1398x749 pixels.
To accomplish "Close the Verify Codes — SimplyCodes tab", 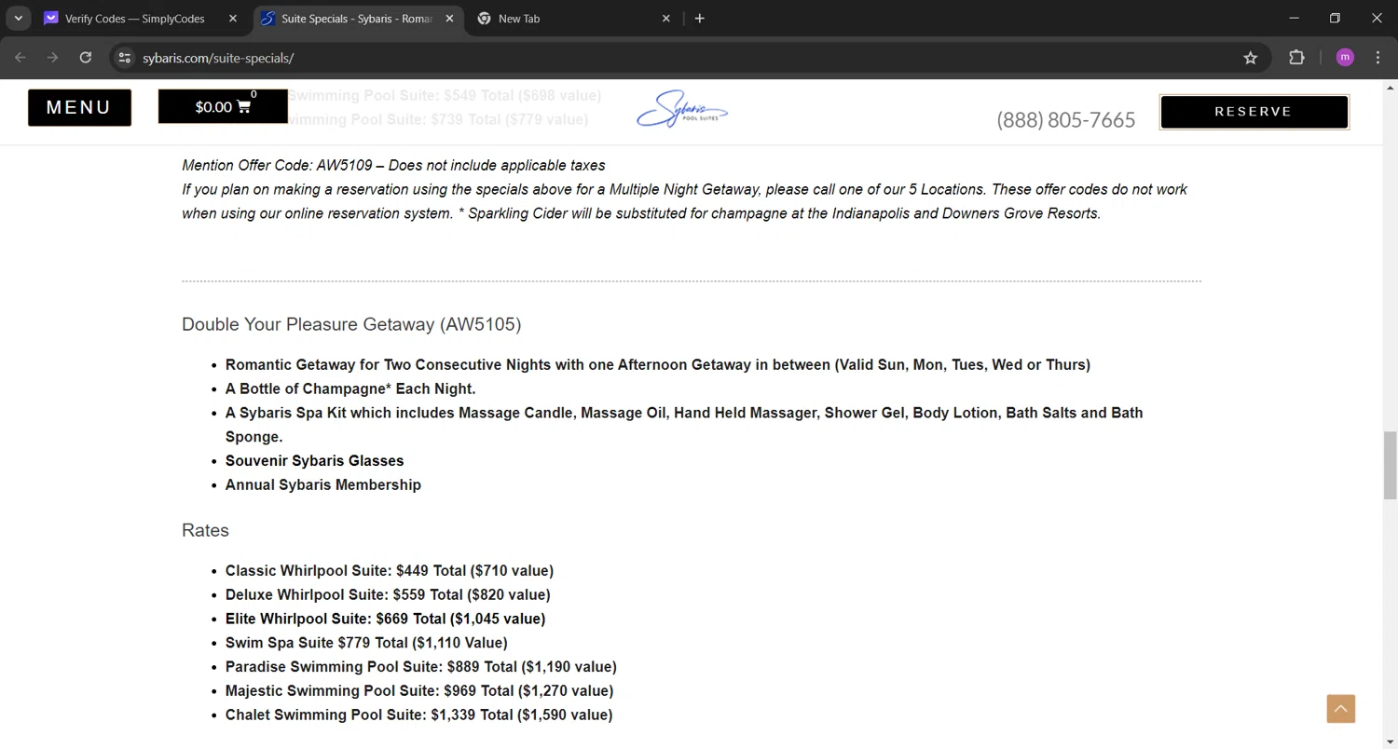I will pos(233,19).
